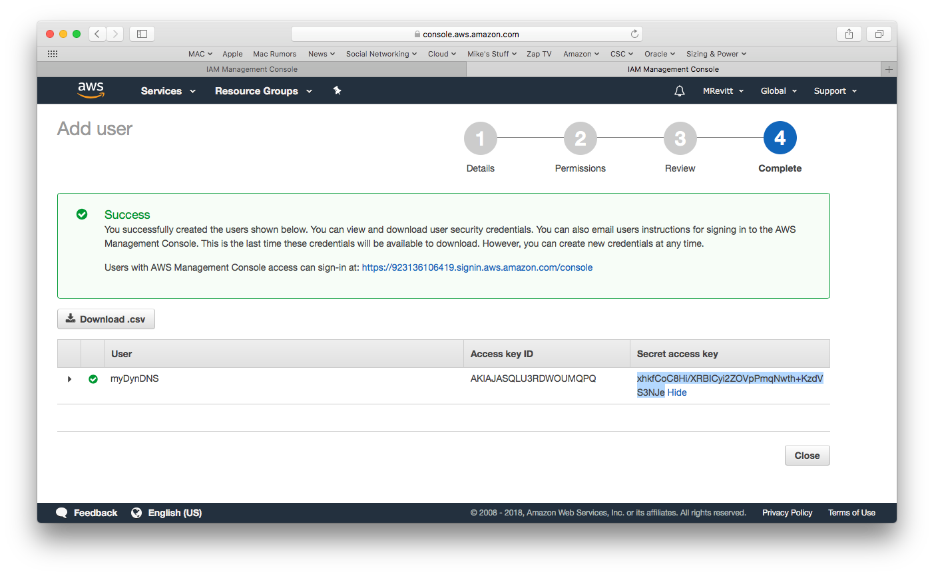The image size is (934, 576).
Task: Open Safari share icon
Action: [x=849, y=34]
